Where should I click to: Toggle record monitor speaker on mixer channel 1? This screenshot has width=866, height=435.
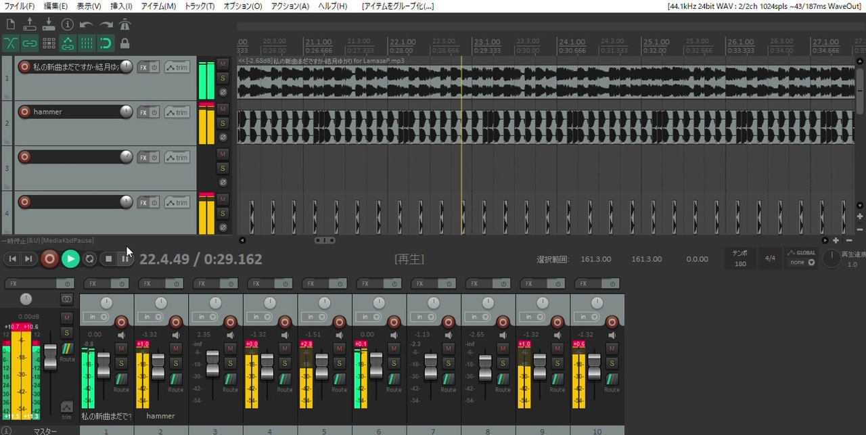pos(122,335)
